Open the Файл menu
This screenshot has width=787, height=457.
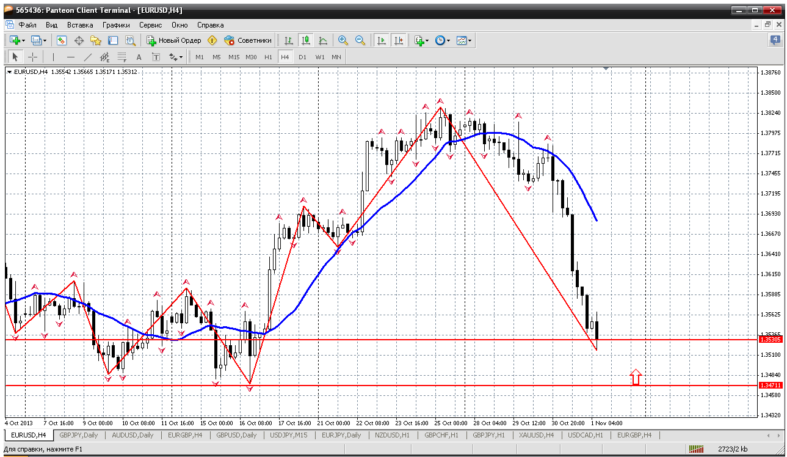point(27,25)
